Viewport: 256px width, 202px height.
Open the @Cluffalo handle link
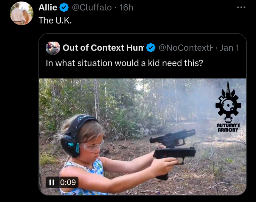coord(92,8)
